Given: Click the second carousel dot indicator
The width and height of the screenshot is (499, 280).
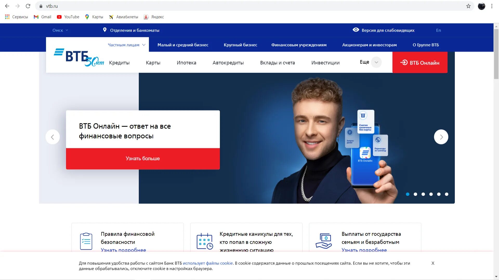Looking at the screenshot, I should coord(415,194).
